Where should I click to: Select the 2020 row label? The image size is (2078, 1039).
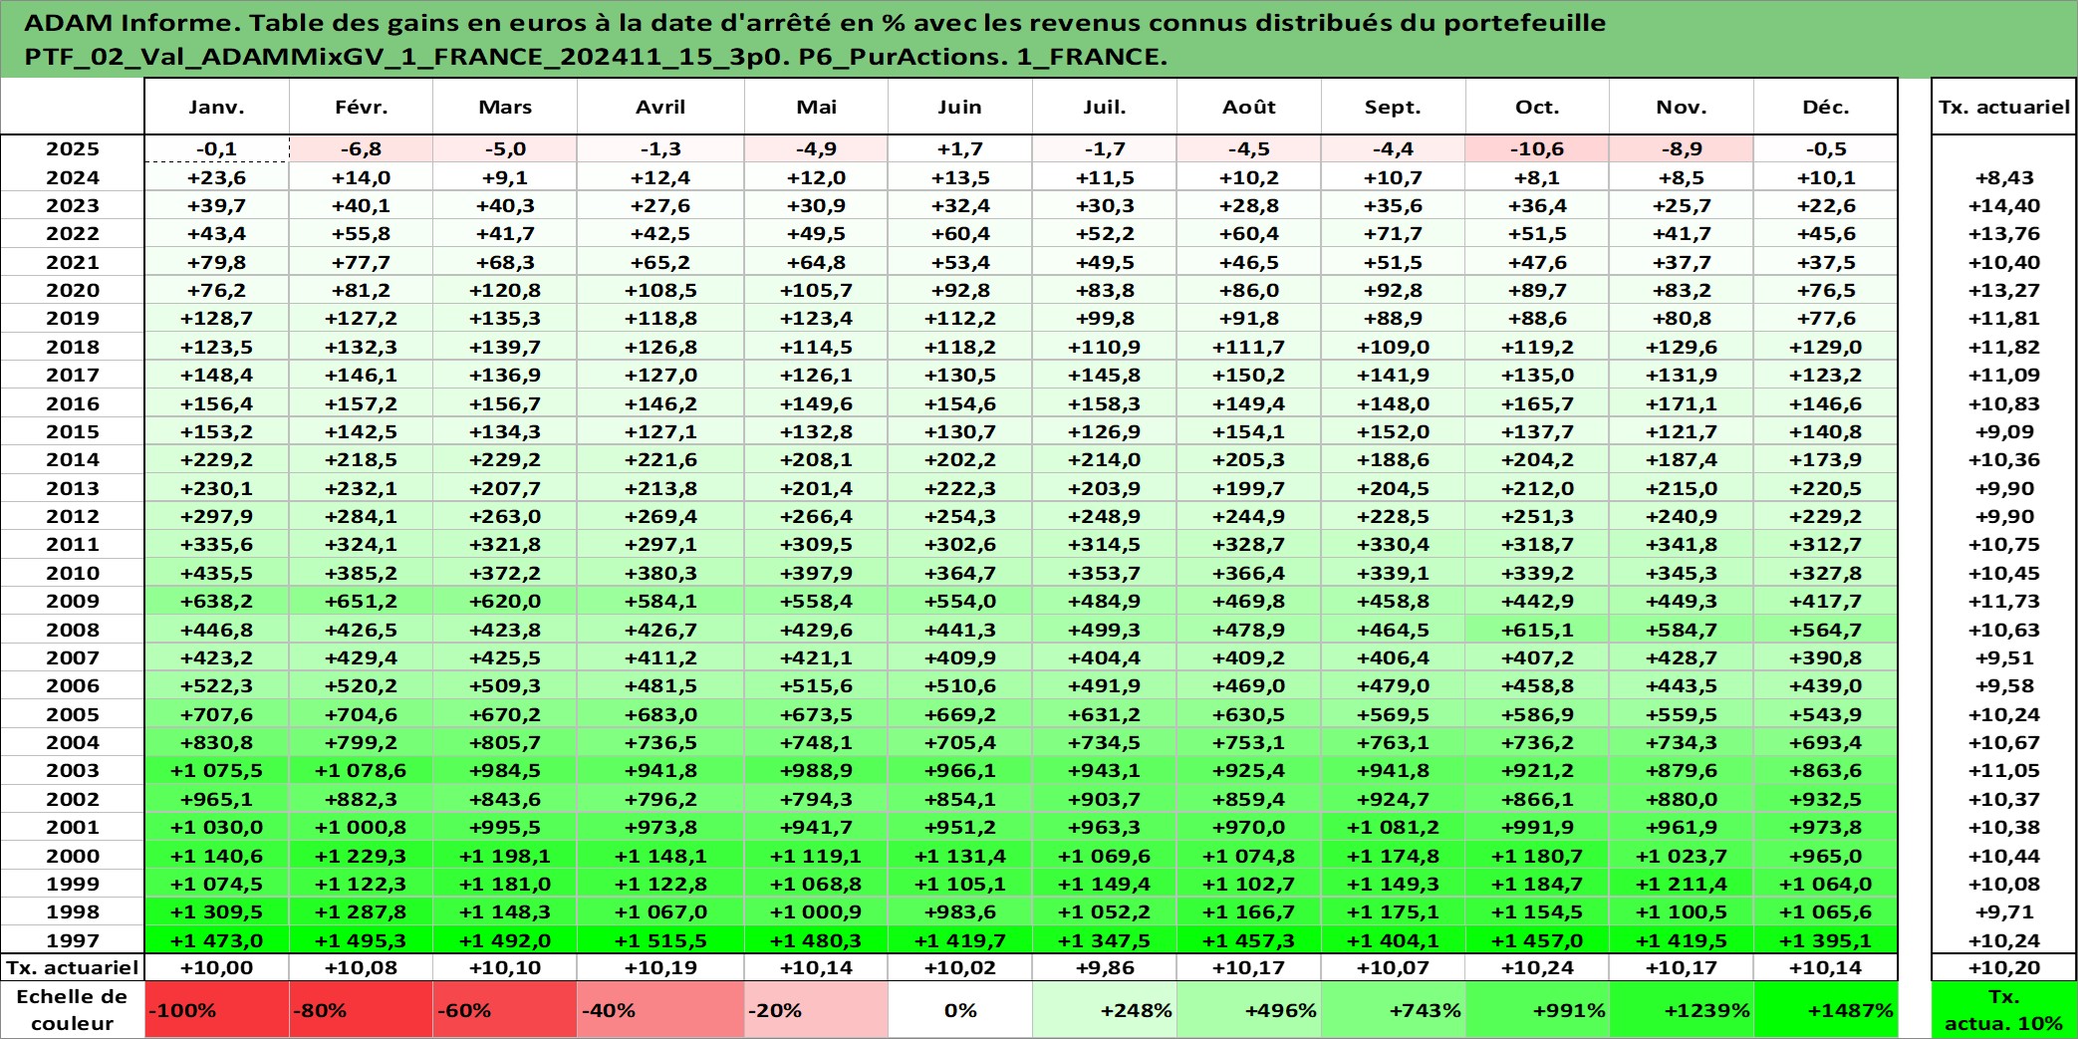point(73,290)
